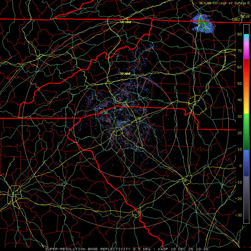
Task: Click the -10 value on the dBZ scale
Action: pos(238,182)
